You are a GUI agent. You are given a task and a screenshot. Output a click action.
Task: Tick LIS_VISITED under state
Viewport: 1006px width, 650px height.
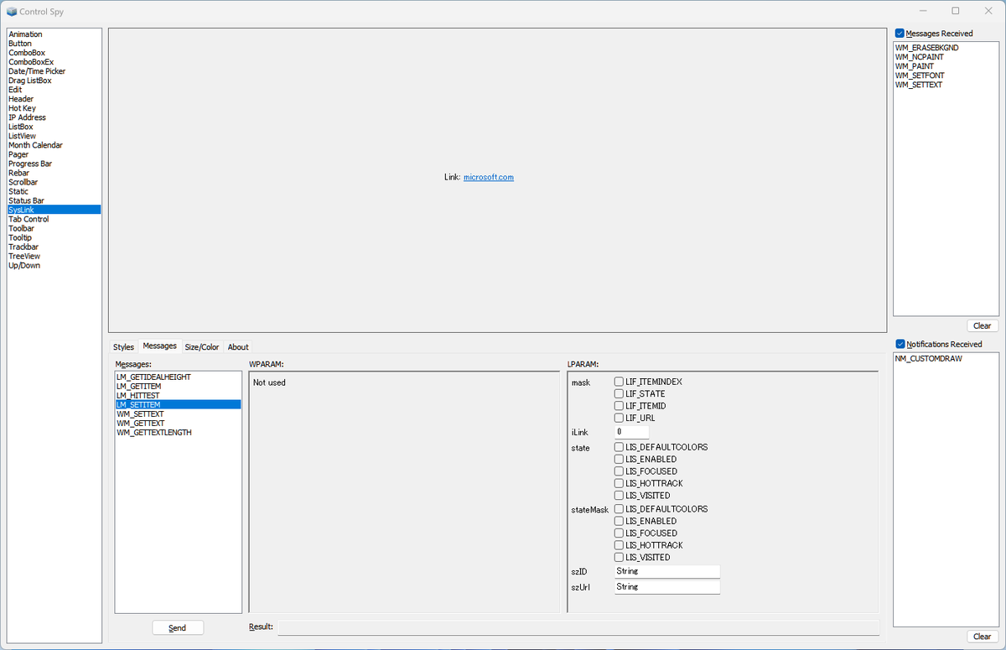619,496
